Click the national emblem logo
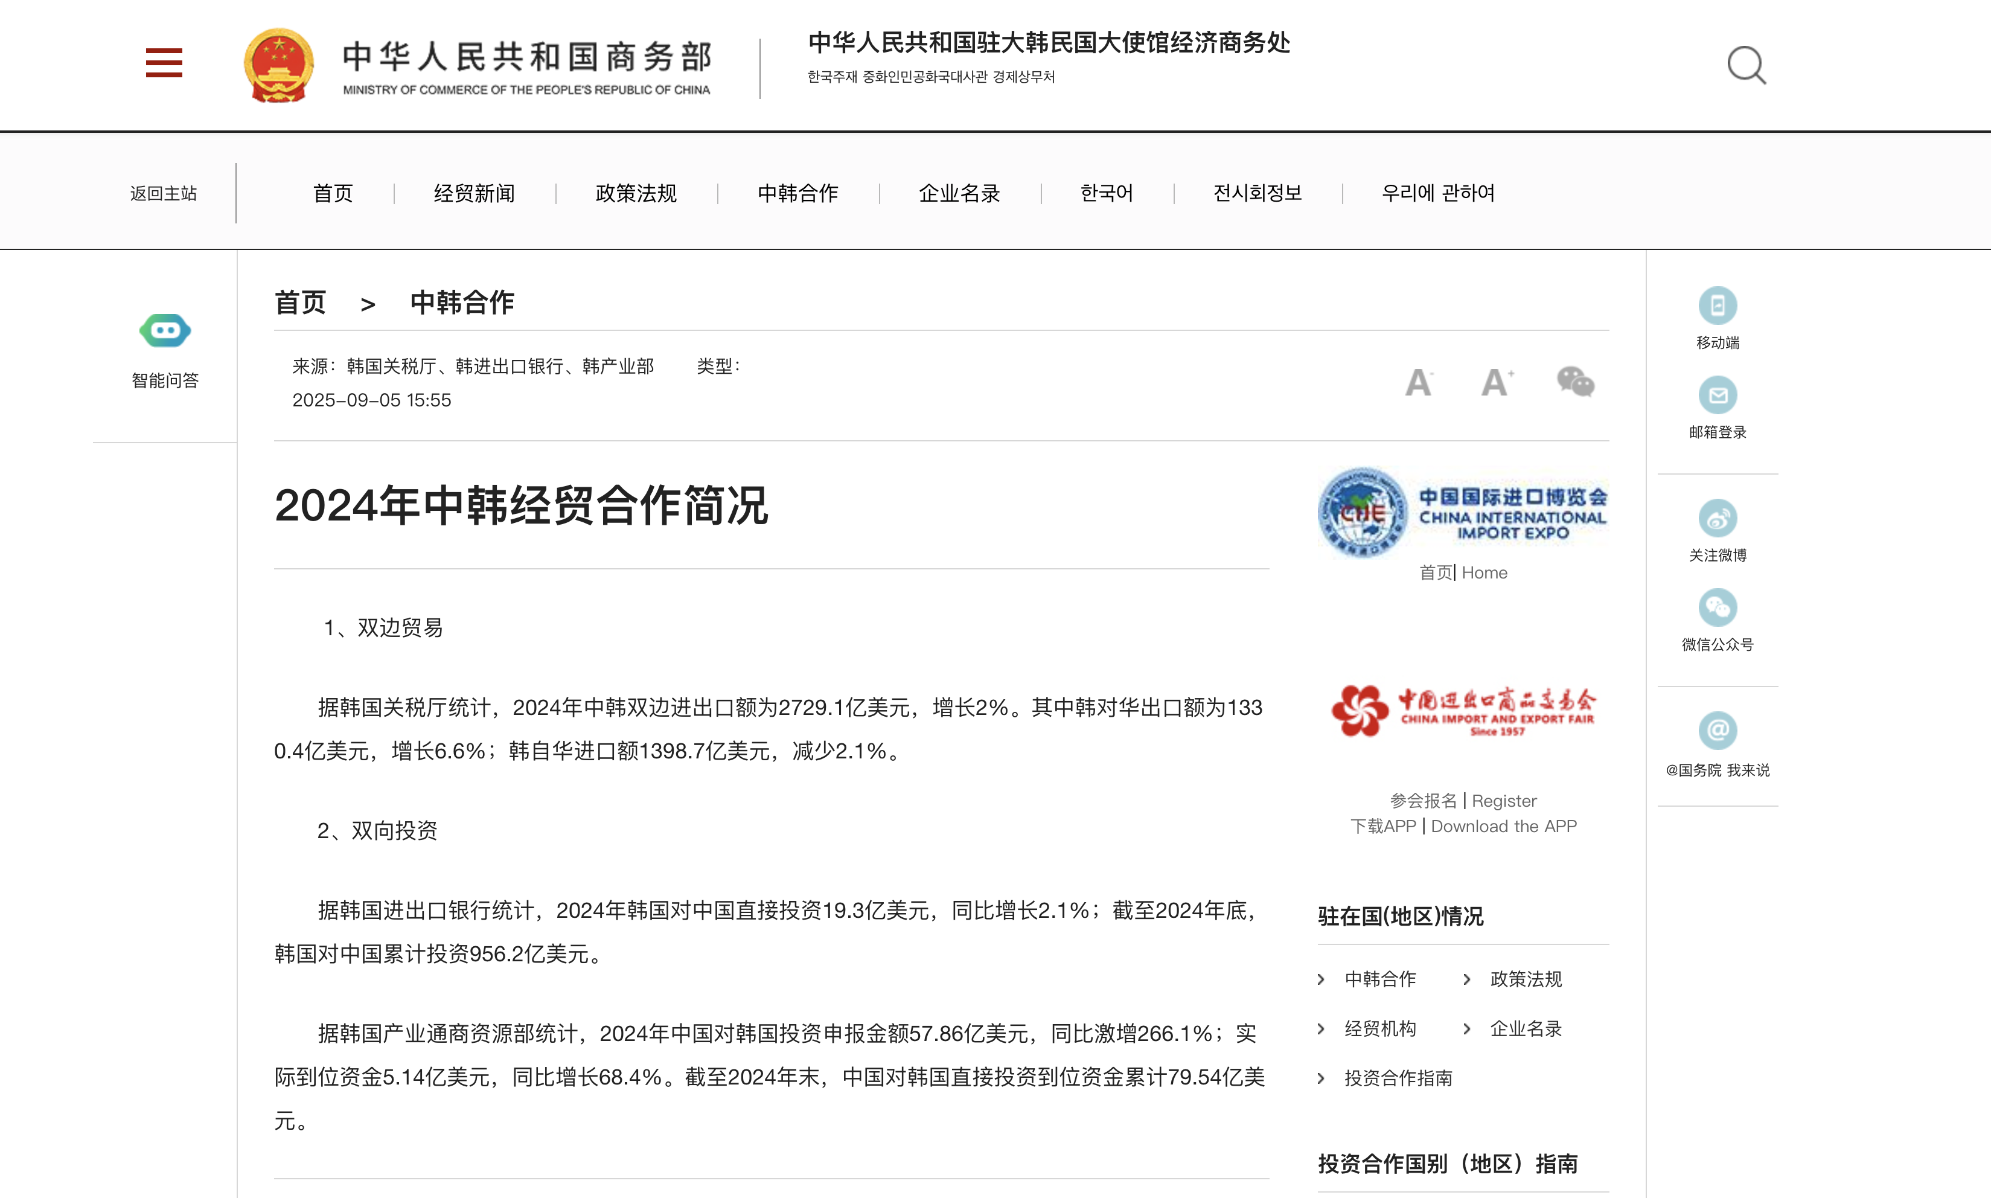1991x1198 pixels. tap(278, 65)
